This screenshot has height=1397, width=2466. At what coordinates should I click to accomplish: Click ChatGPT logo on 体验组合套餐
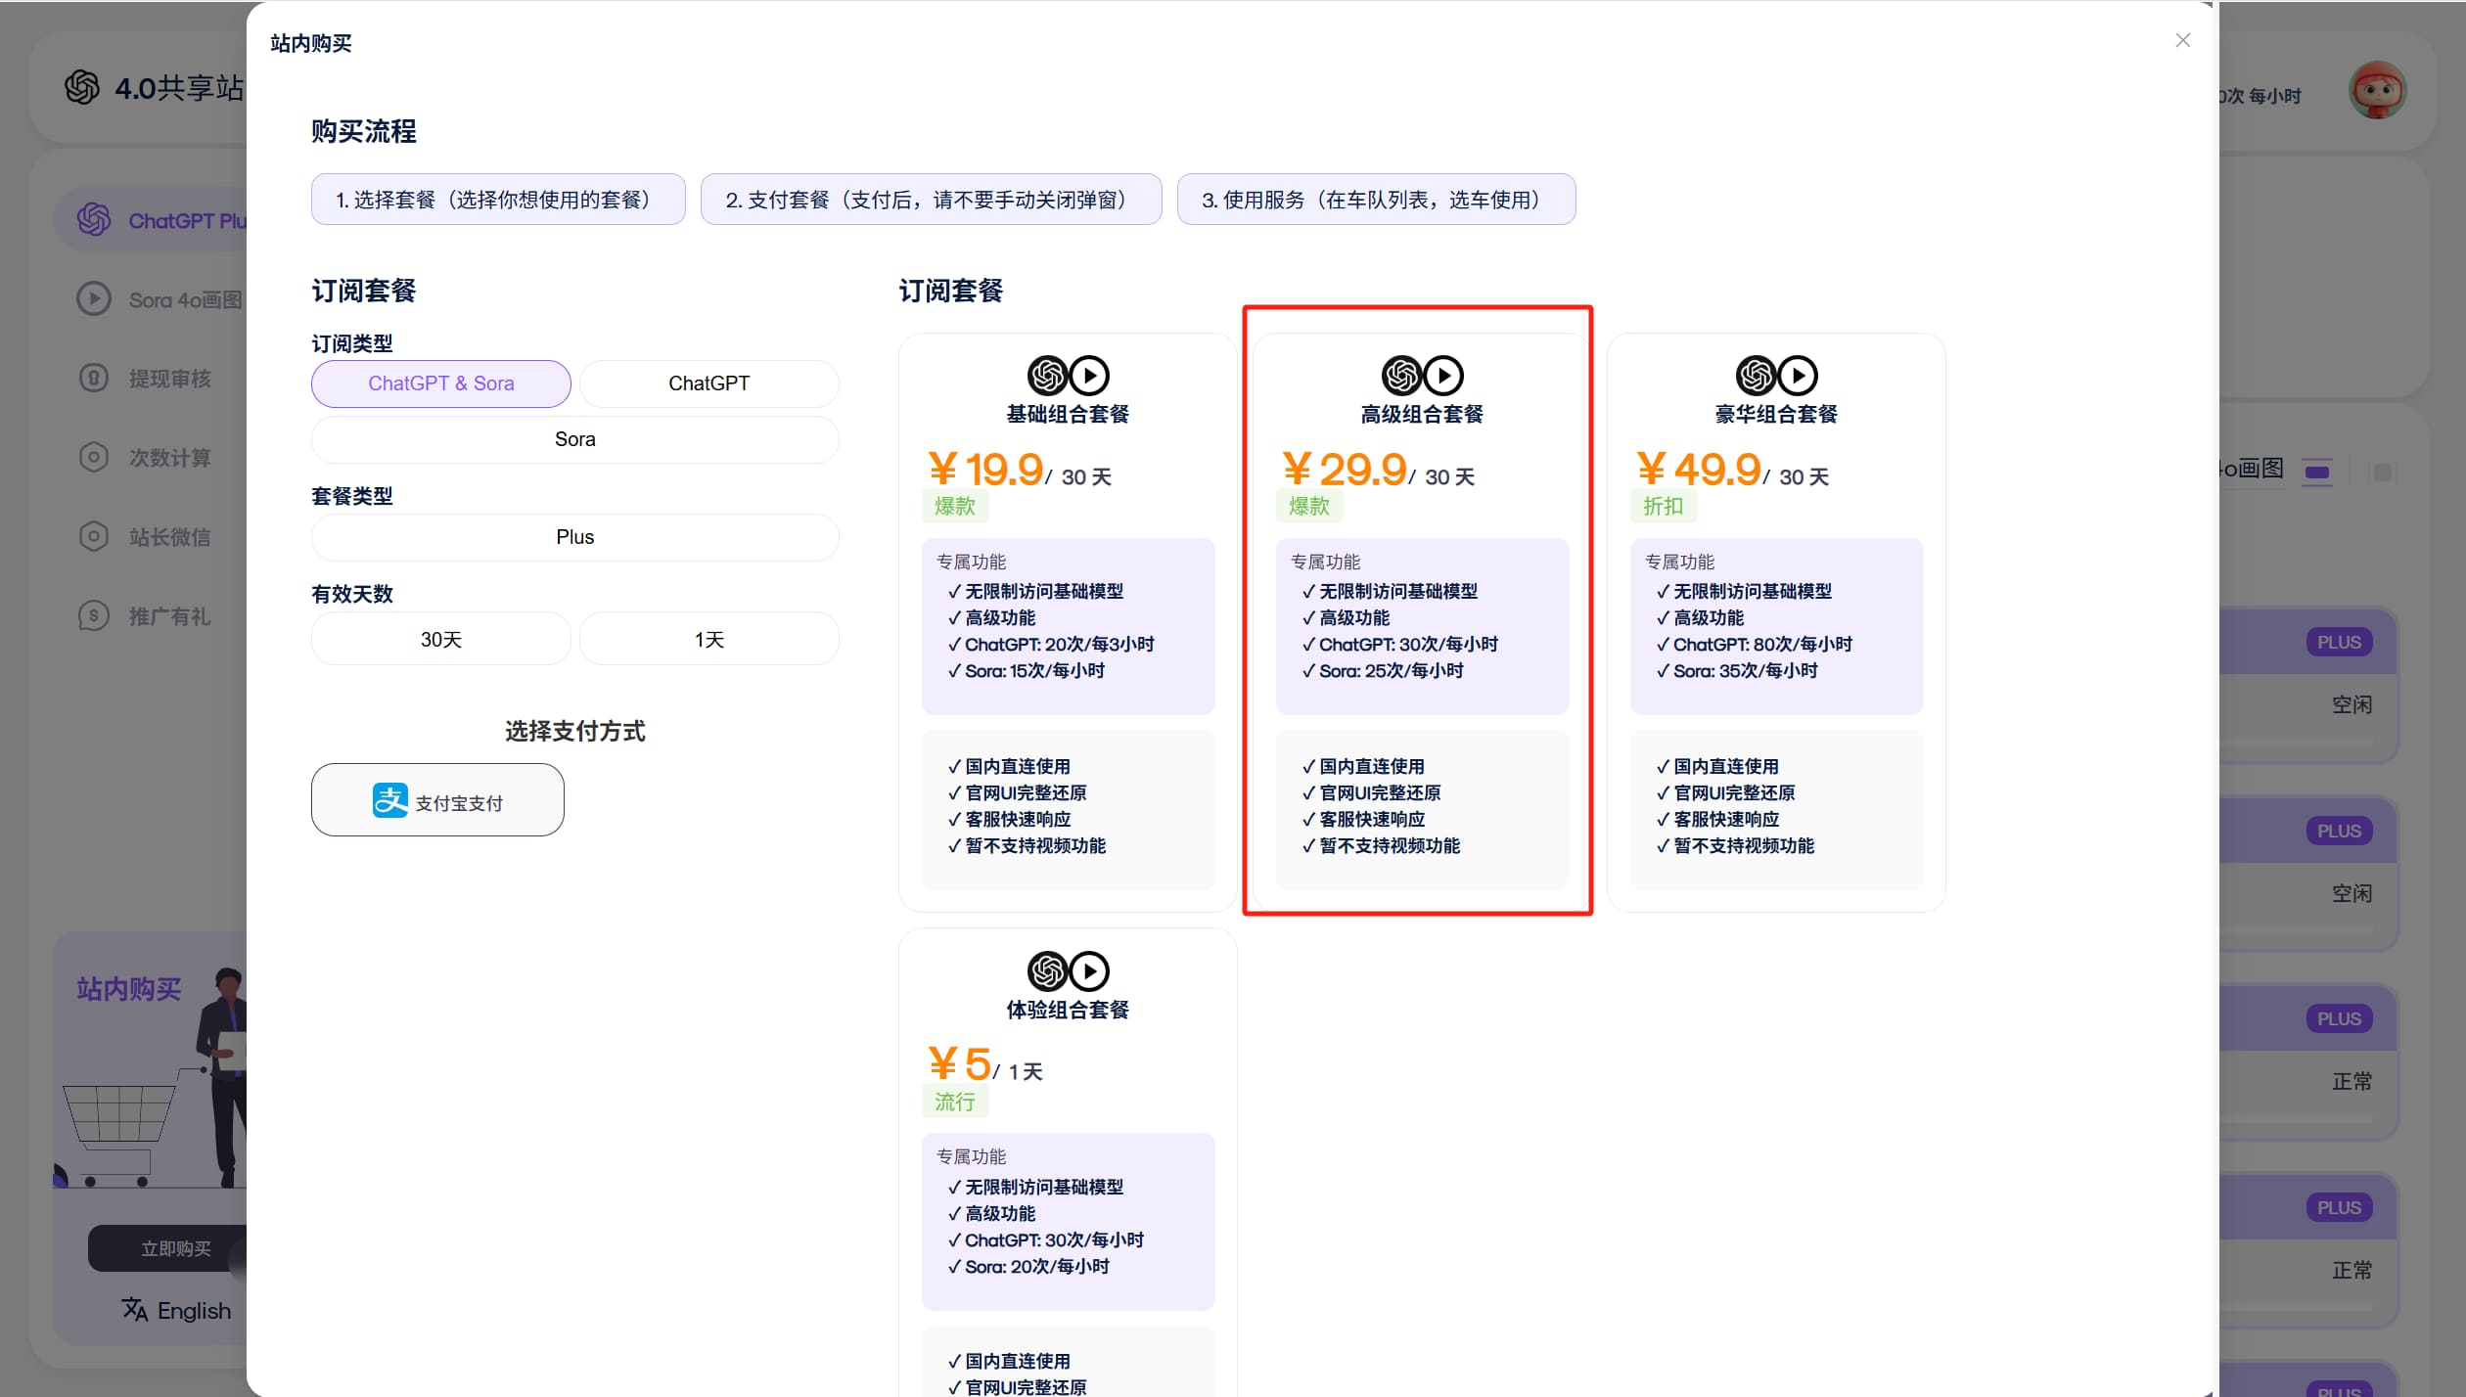coord(1047,971)
